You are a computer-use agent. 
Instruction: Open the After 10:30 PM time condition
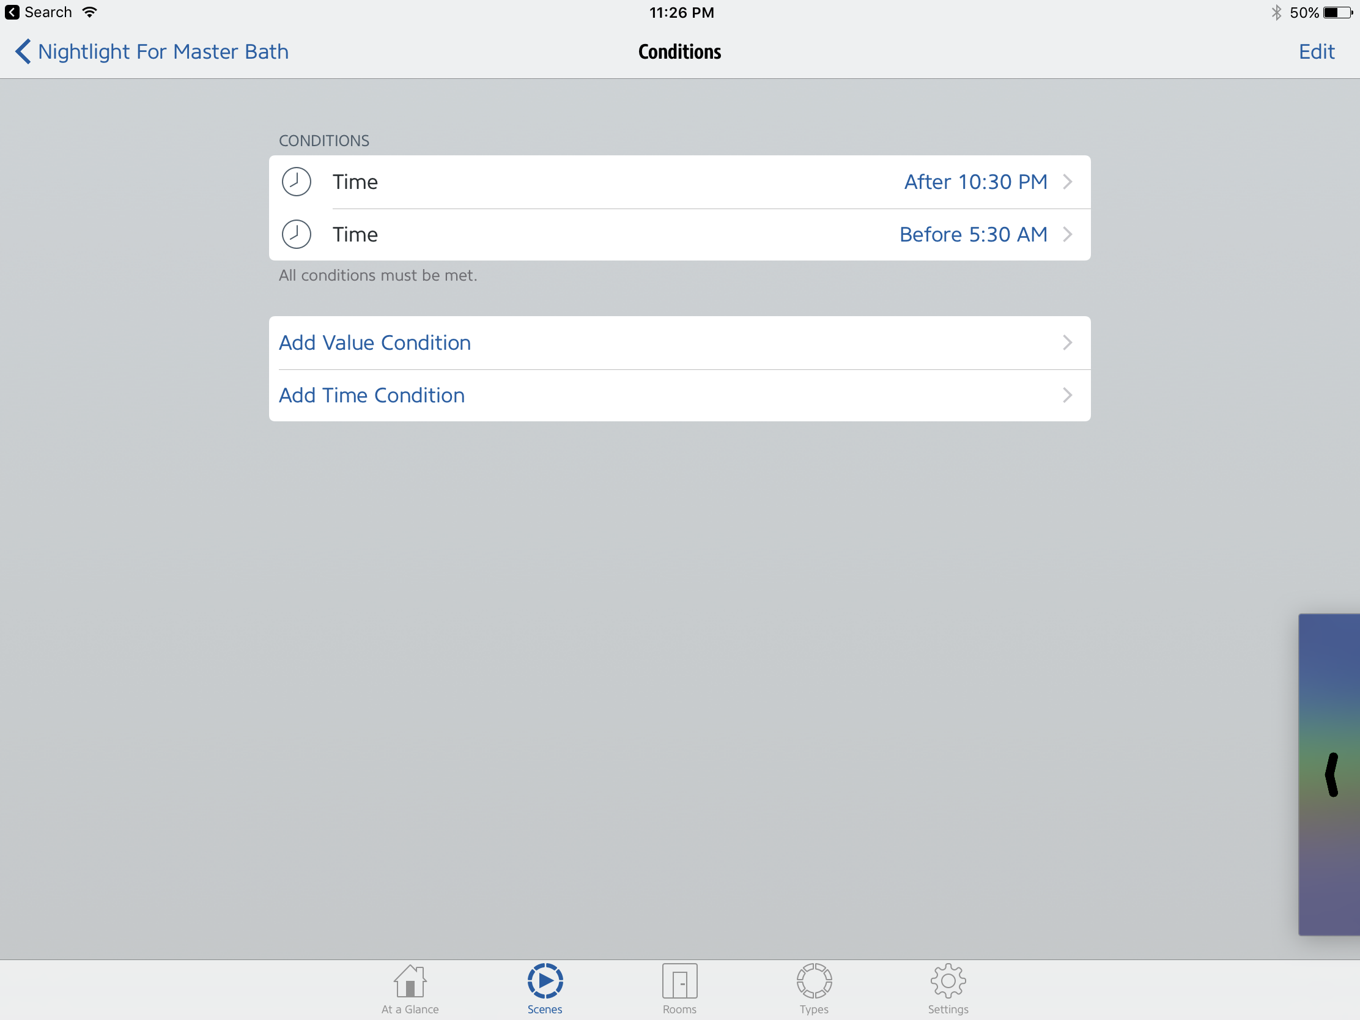coord(679,182)
